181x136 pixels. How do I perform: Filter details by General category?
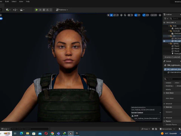click(x=168, y=83)
